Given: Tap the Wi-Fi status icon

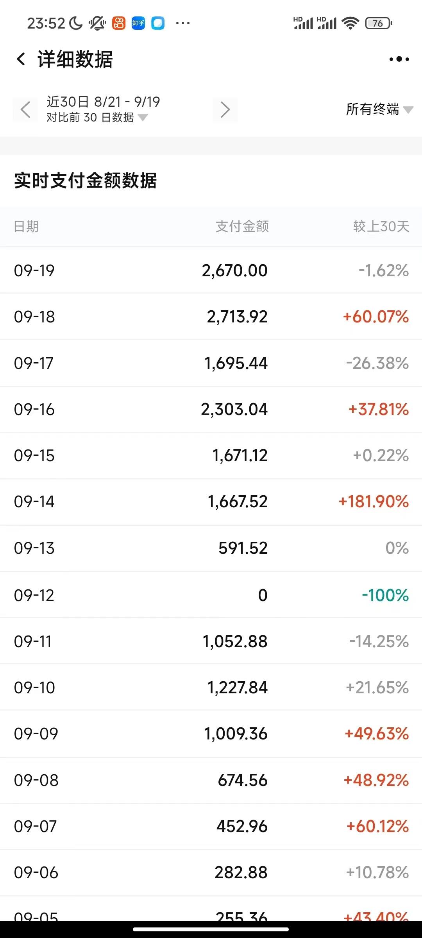Looking at the screenshot, I should (350, 23).
